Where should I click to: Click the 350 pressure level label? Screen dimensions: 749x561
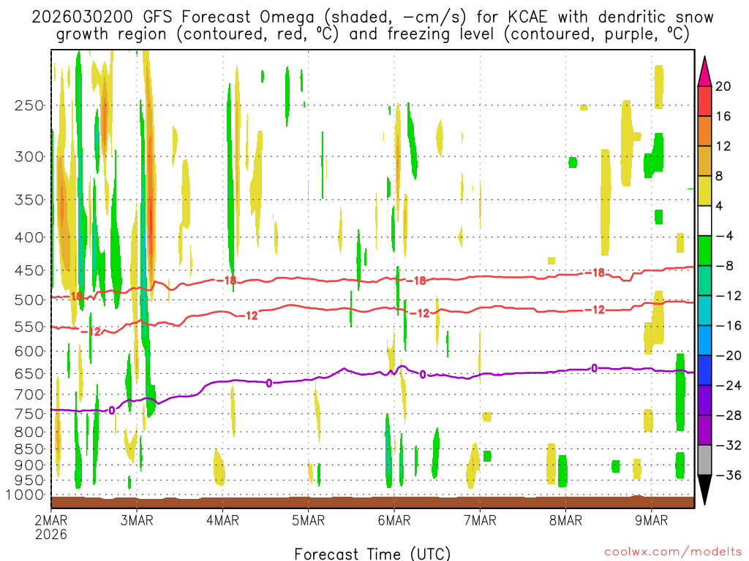tap(29, 199)
